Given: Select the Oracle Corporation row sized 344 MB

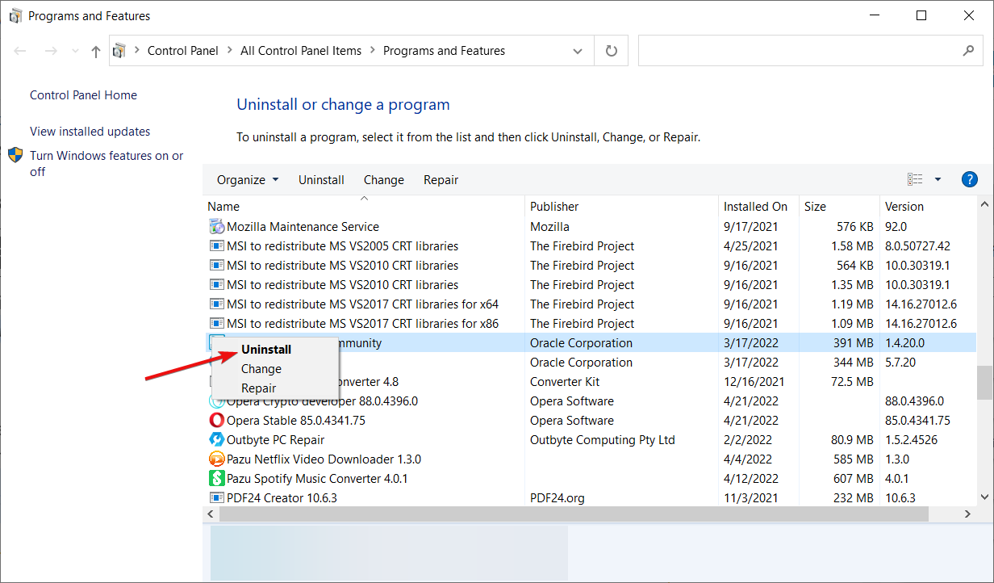Looking at the screenshot, I should 590,363.
